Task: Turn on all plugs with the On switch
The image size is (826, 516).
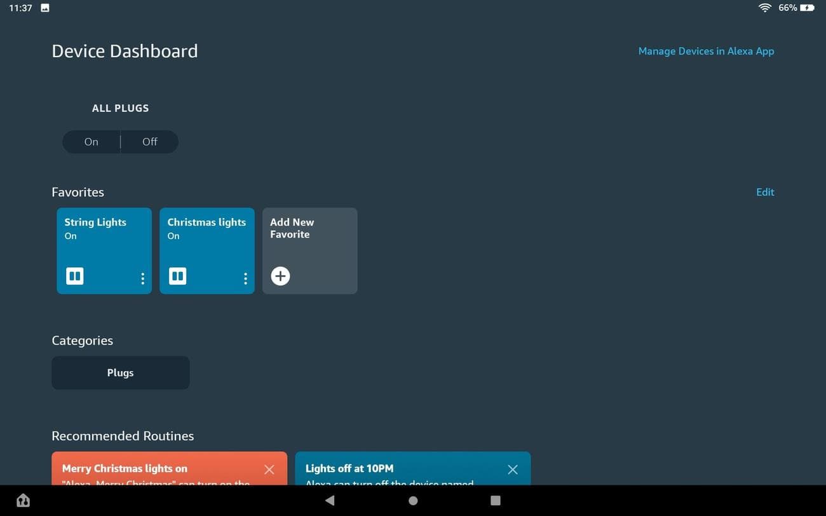Action: tap(91, 141)
